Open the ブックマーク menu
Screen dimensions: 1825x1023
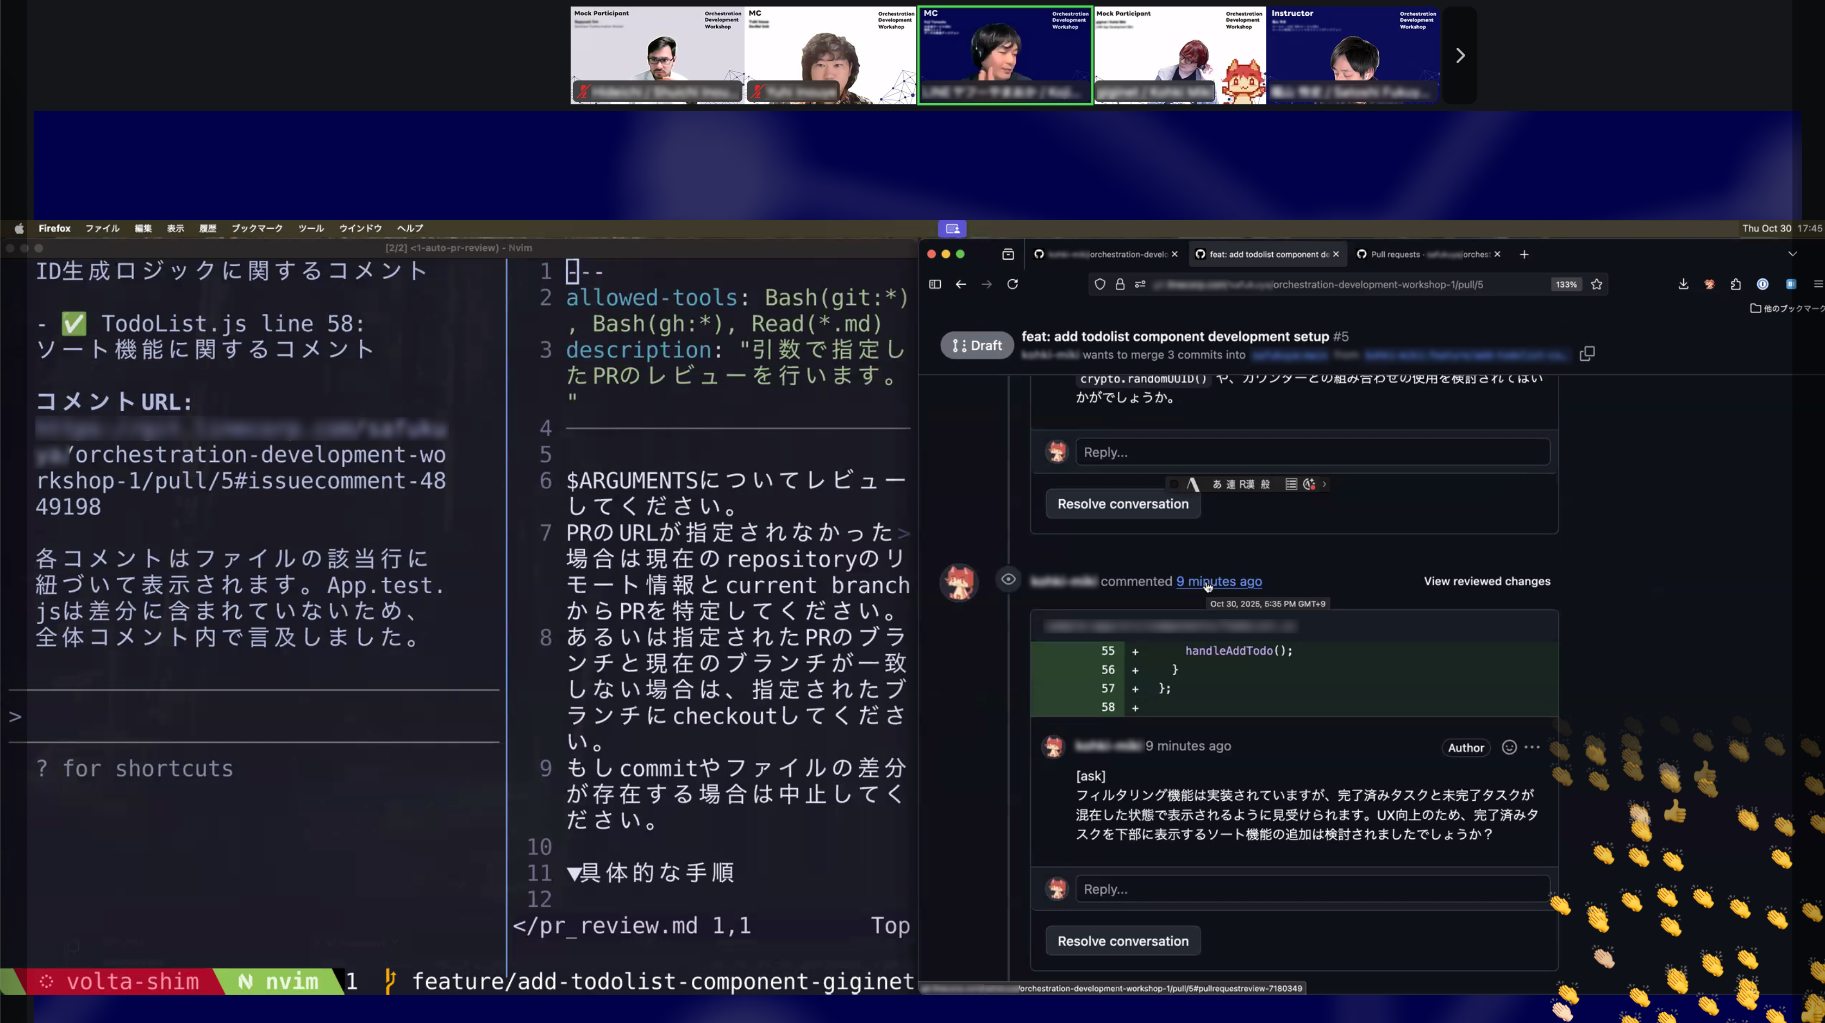coord(257,228)
